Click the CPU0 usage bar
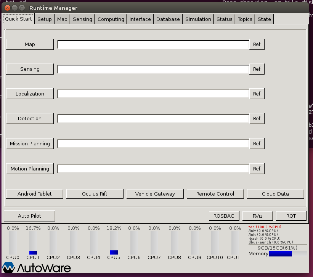 13,243
